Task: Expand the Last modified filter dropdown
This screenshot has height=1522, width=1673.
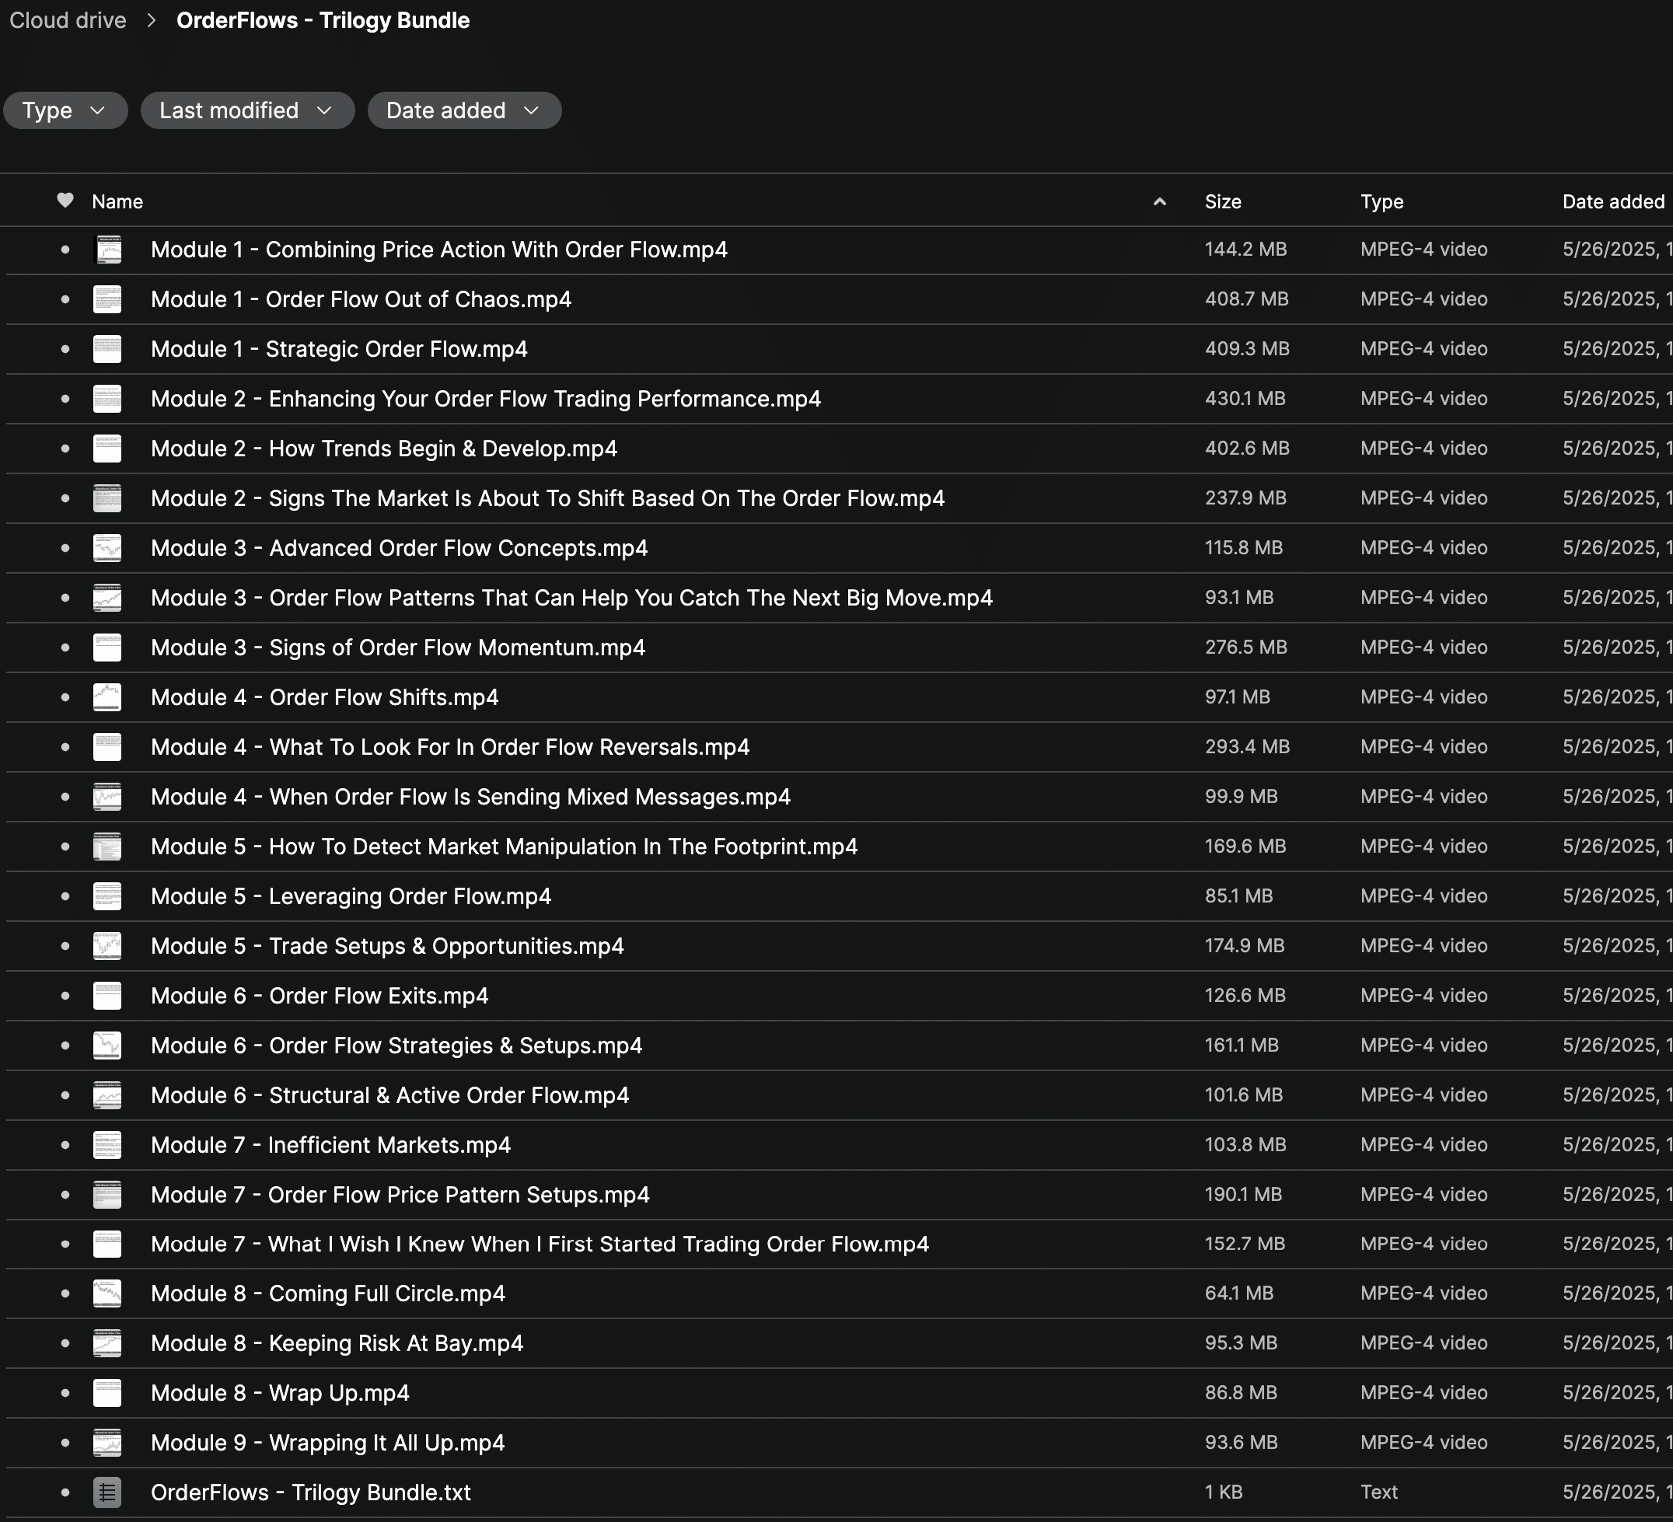Action: [x=246, y=110]
